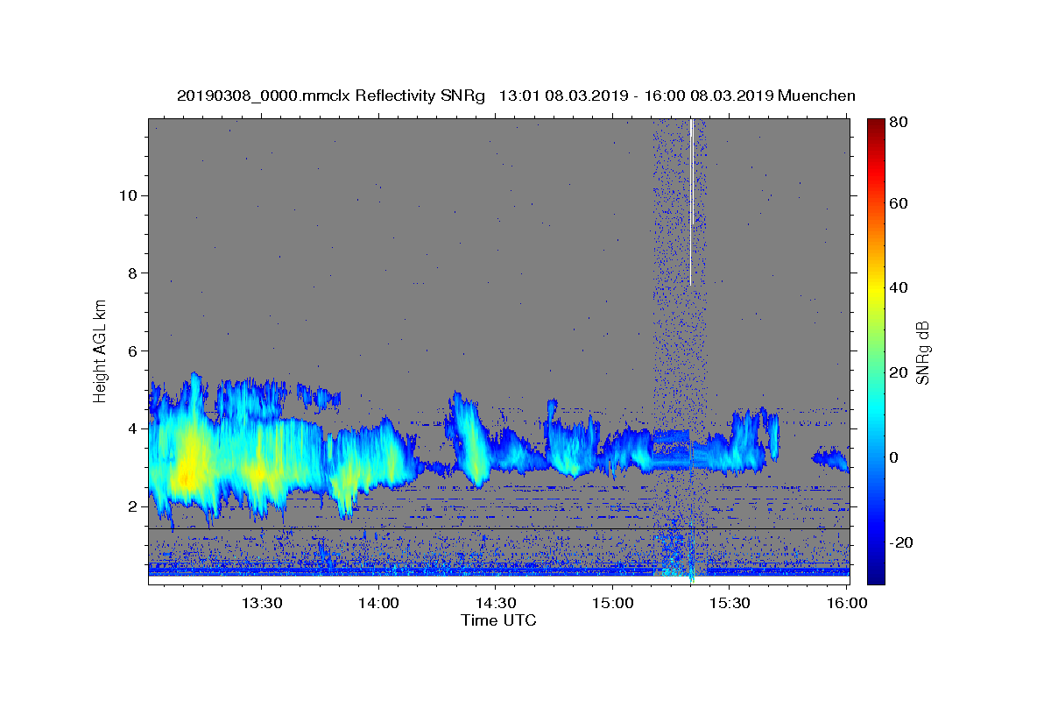
Task: Click the isolated cloud echo near 16:00
Action: click(x=830, y=459)
